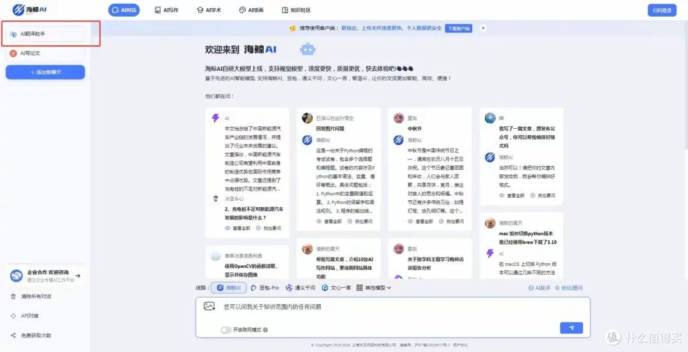The width and height of the screenshot is (688, 352).
Task: Click the AI助手 link
Action: [x=540, y=288]
